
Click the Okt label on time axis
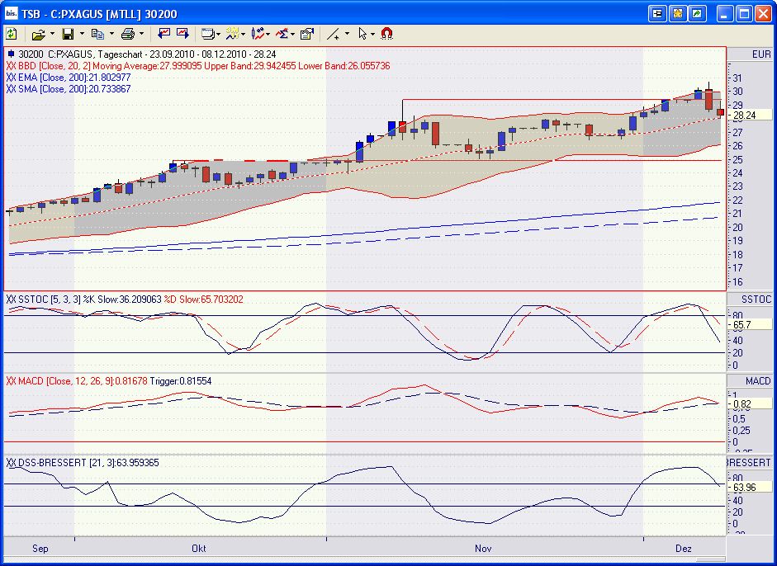coord(199,548)
